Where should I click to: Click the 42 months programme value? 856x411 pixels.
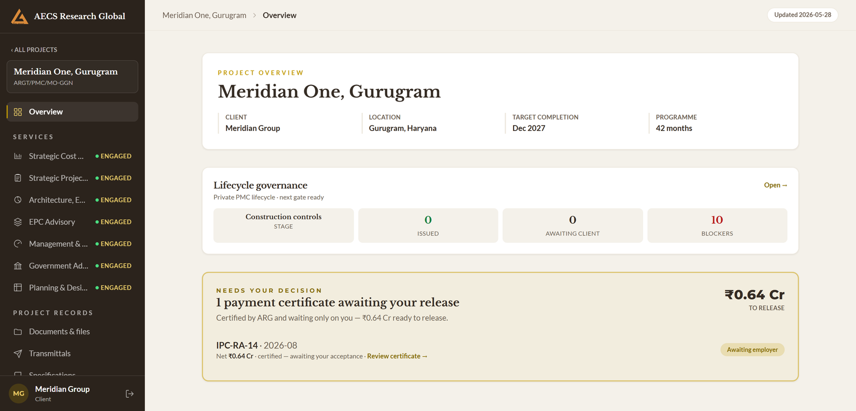(674, 128)
